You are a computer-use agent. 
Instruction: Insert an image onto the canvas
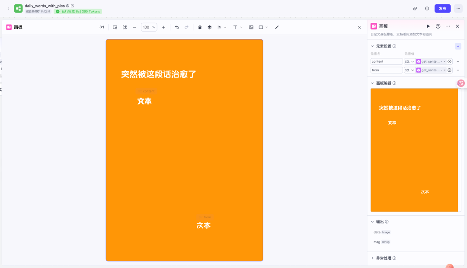point(250,27)
